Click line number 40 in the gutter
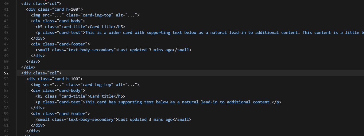 pos(6,3)
